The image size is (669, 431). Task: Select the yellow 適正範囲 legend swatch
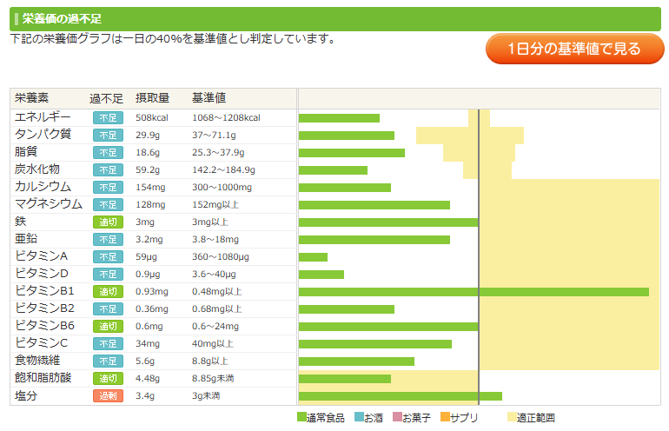512,418
